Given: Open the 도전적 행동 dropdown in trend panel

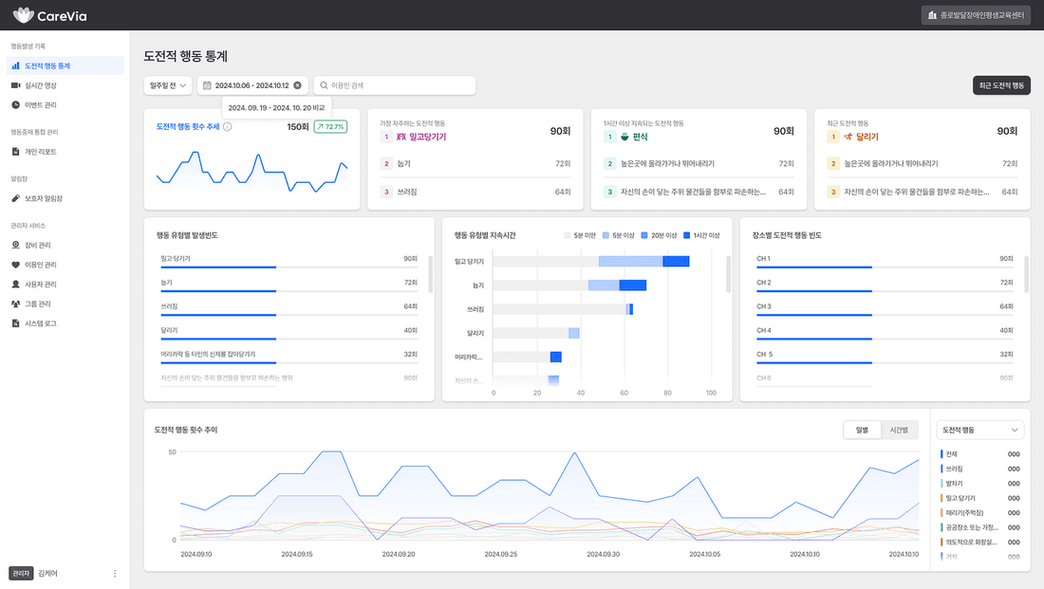Looking at the screenshot, I should (x=979, y=430).
